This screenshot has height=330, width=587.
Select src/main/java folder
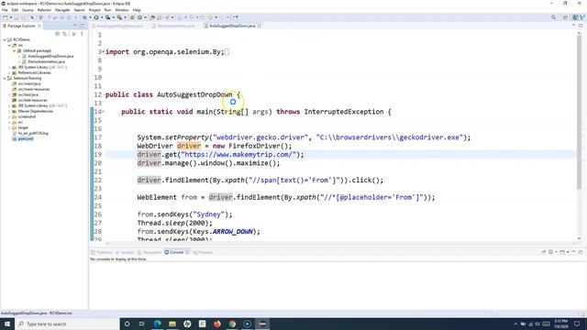pos(29,83)
